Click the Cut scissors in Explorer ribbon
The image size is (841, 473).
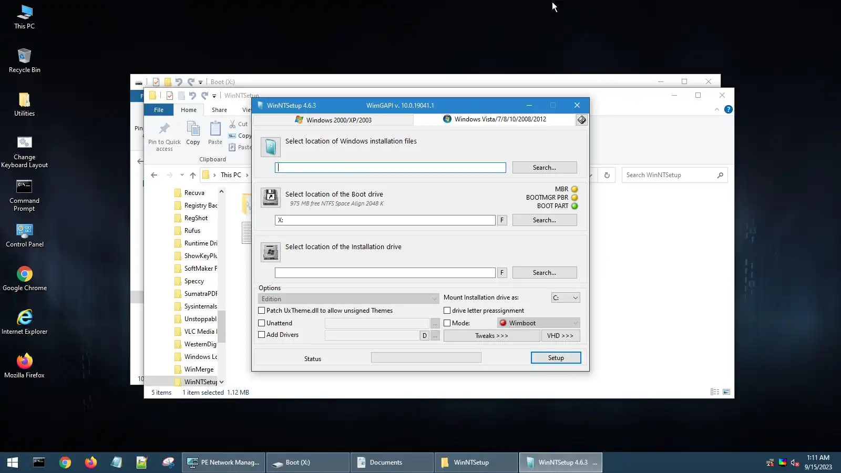click(232, 124)
